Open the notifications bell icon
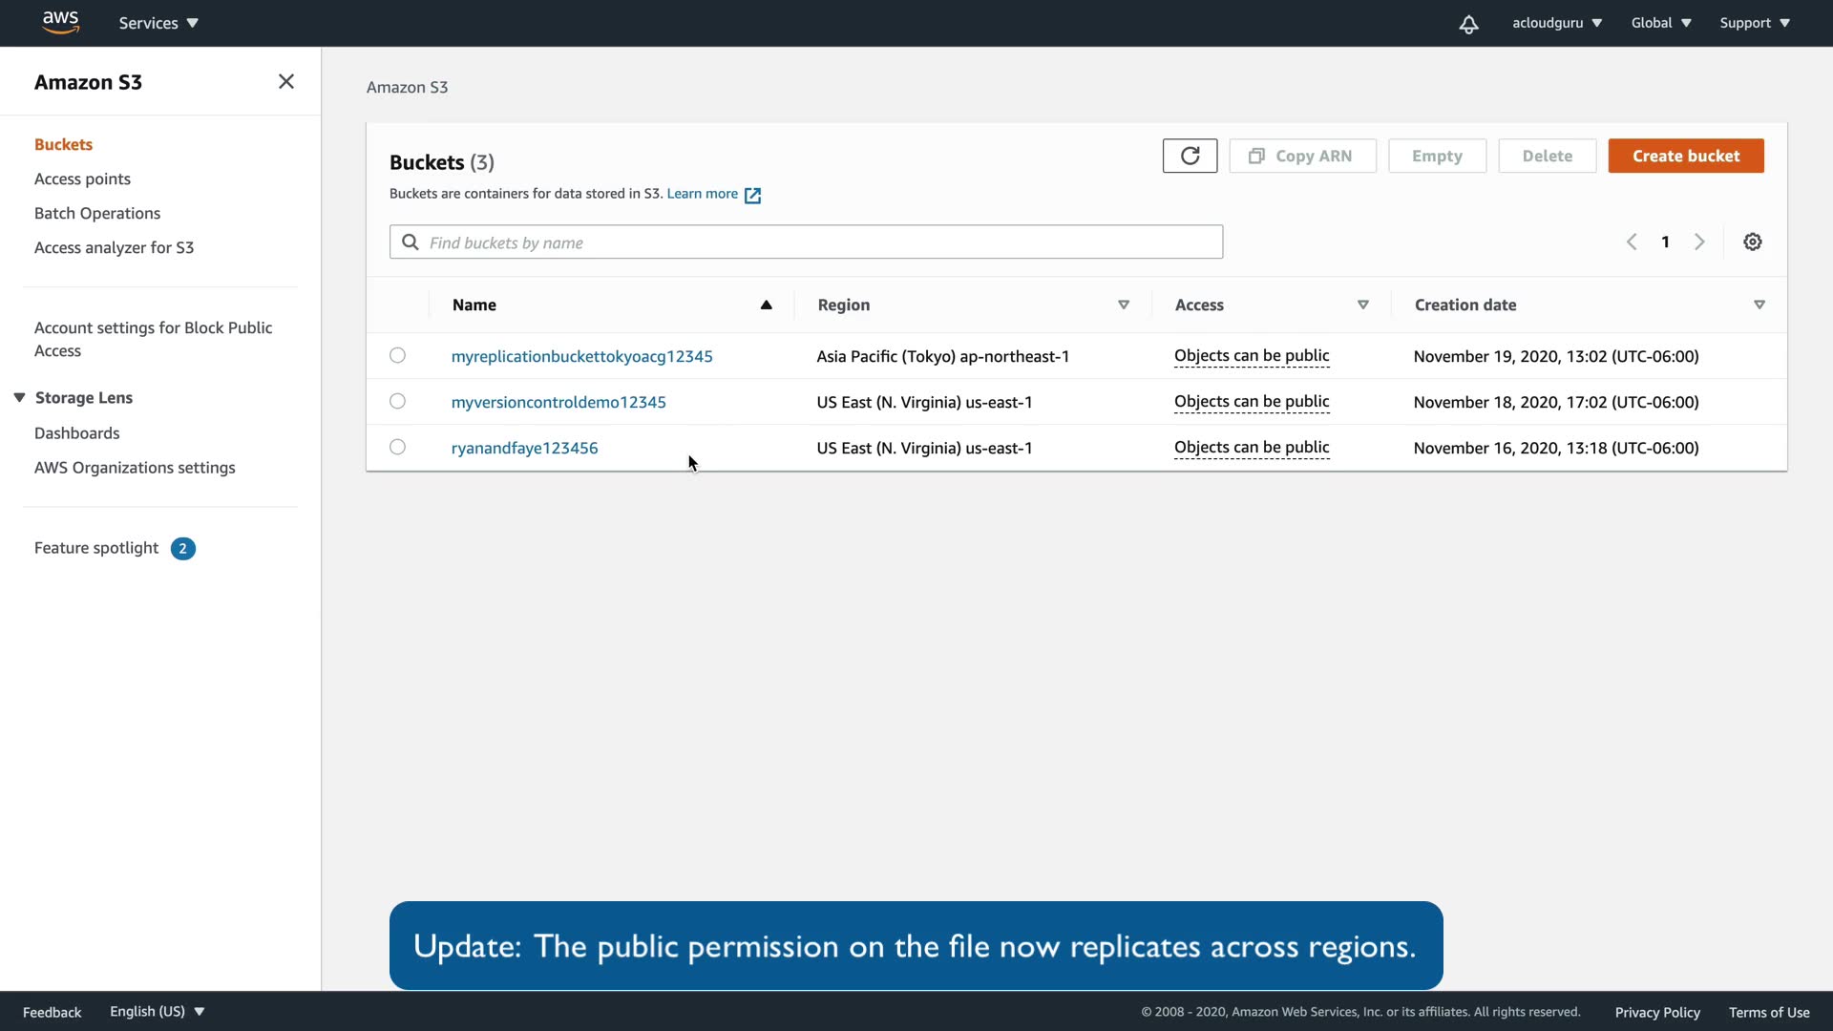1833x1031 pixels. coord(1468,24)
